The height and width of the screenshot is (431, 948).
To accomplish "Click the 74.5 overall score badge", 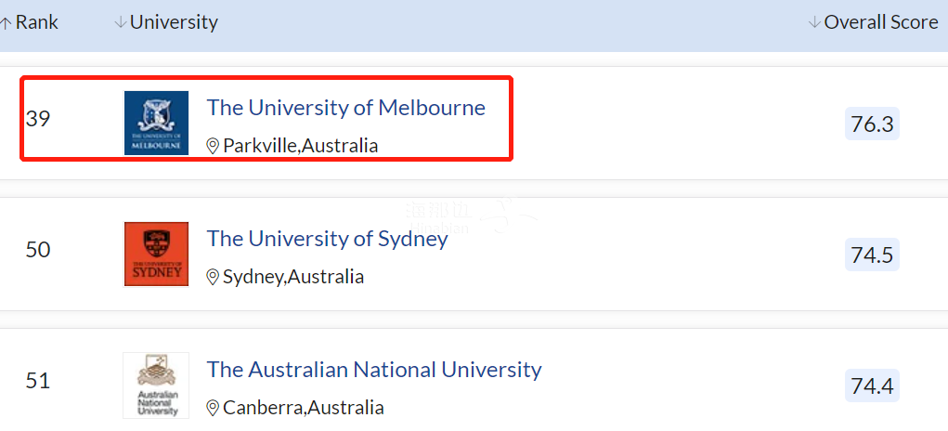I will click(x=872, y=255).
